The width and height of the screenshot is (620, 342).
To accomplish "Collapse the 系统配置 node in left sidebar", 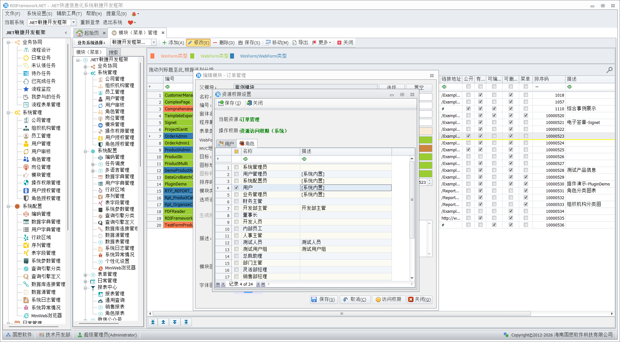I will [x=8, y=206].
